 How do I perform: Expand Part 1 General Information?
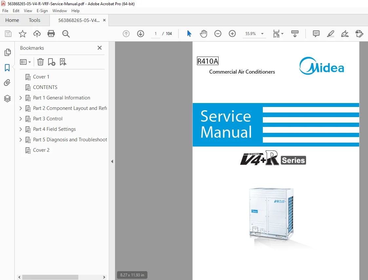click(21, 98)
